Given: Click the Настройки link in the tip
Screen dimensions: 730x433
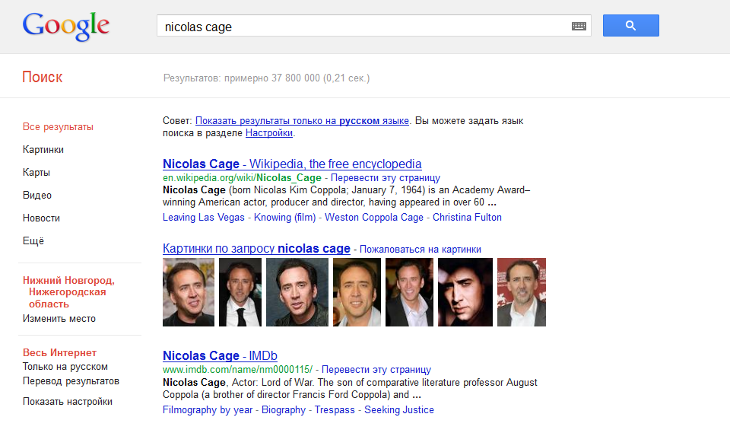Looking at the screenshot, I should [x=268, y=133].
